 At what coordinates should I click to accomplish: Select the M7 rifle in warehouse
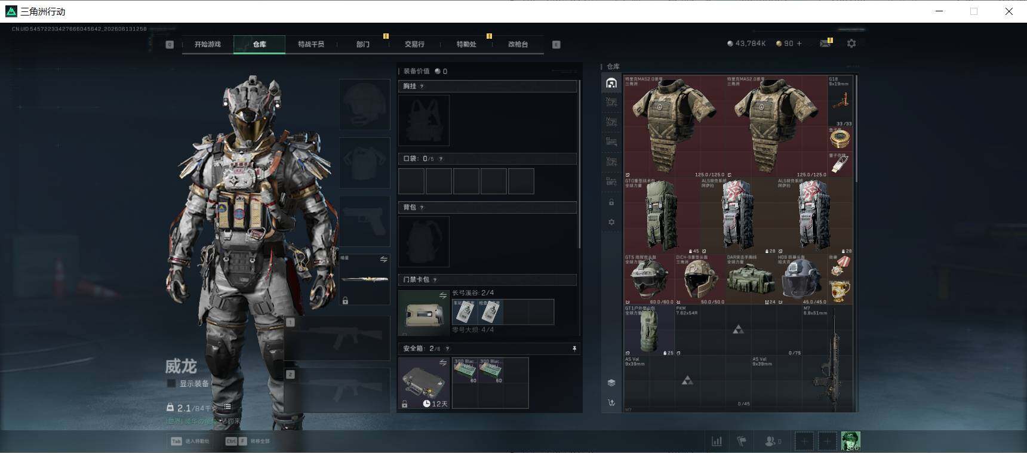click(x=828, y=357)
